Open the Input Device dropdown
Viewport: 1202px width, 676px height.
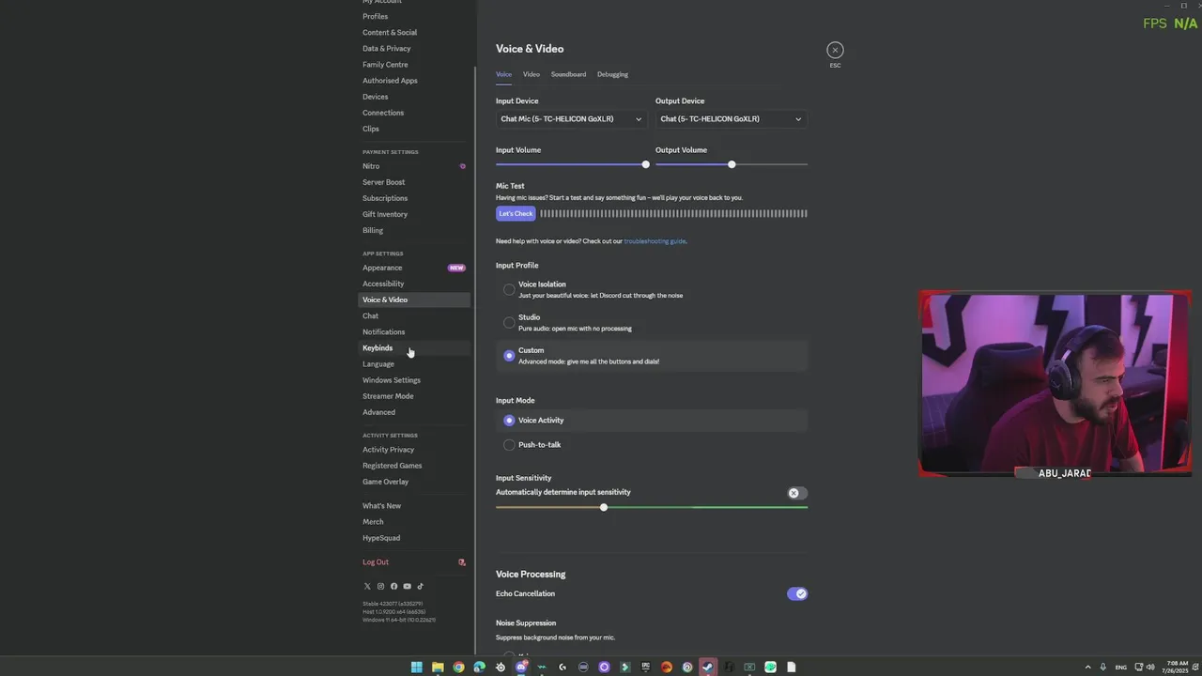[x=572, y=119]
